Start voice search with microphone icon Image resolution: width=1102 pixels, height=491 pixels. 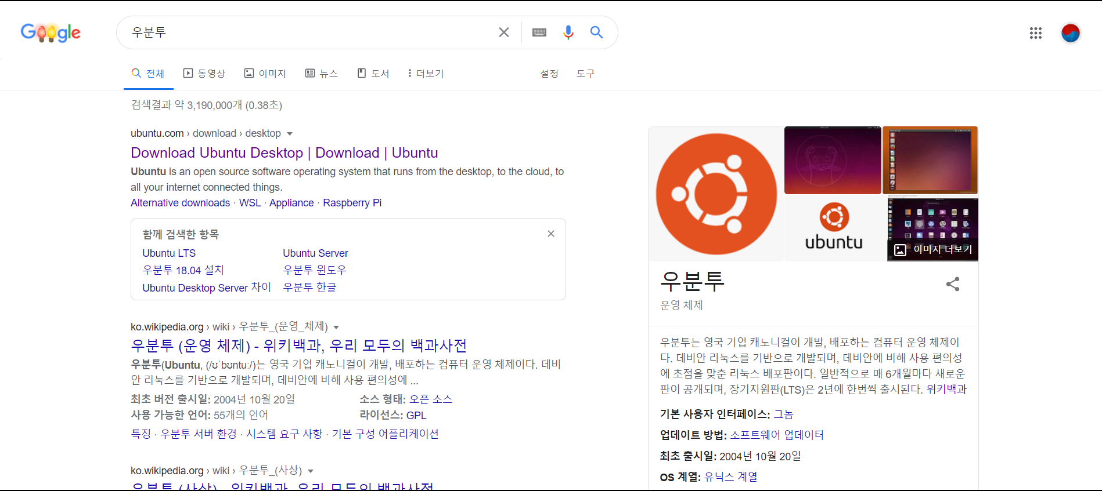pos(568,32)
